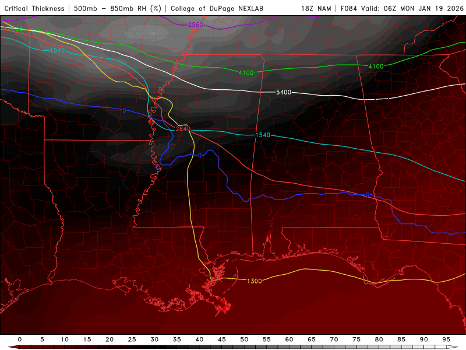The image size is (466, 350).
Task: Select the "18Z NAM" model run label
Action: coord(316,9)
